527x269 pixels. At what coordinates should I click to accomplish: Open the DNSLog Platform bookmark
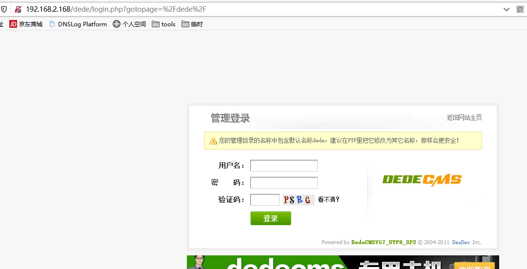click(78, 24)
